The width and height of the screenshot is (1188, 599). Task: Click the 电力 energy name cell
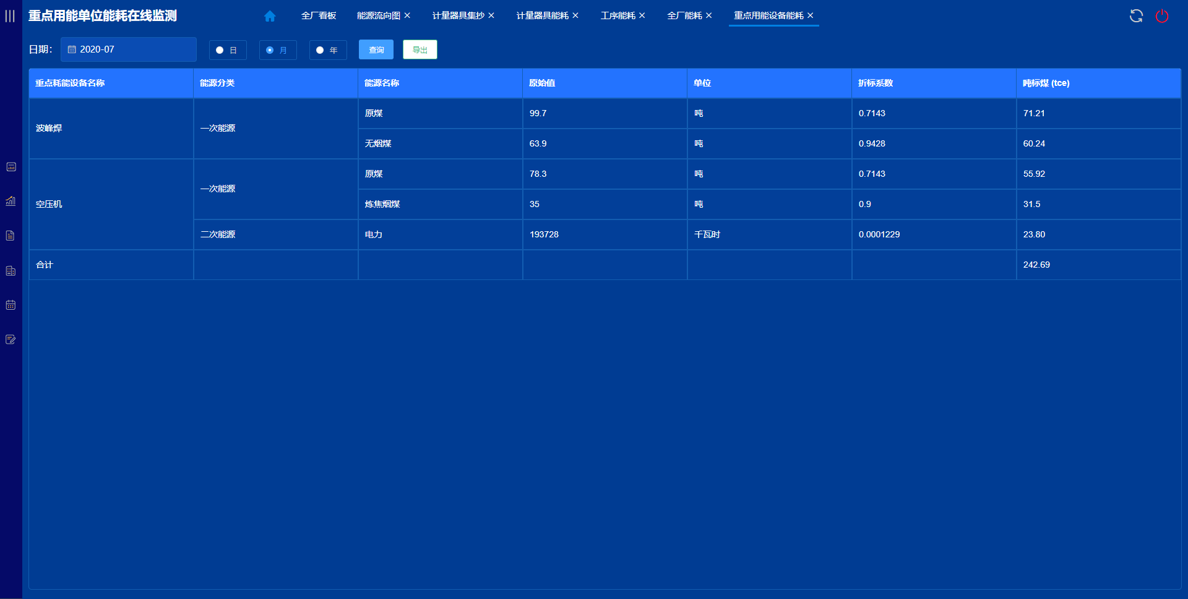tap(441, 234)
